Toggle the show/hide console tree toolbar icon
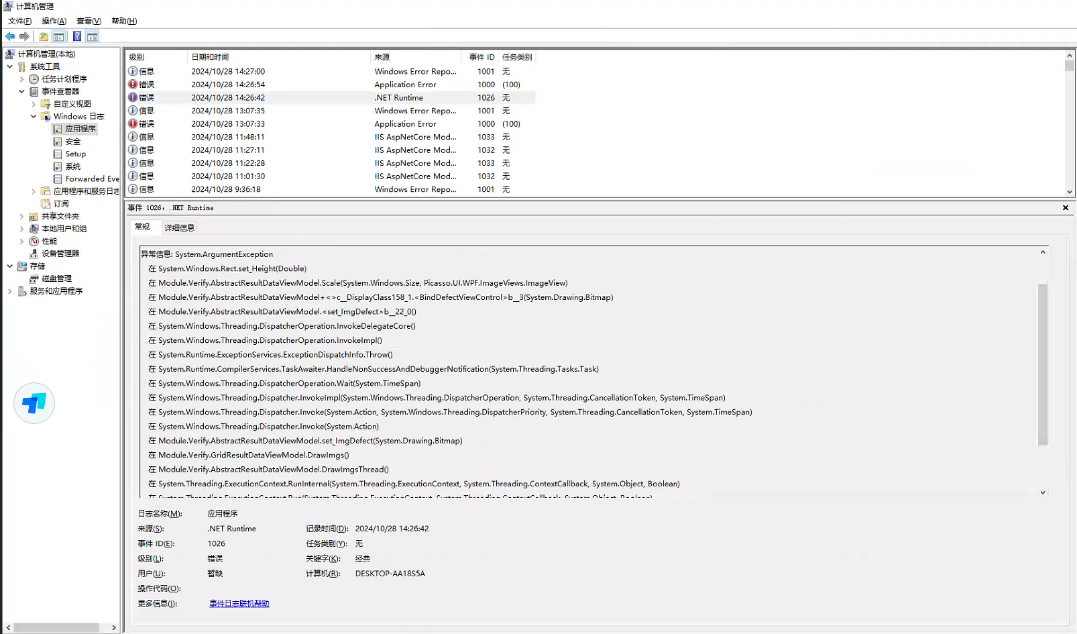The width and height of the screenshot is (1077, 634). tap(59, 36)
